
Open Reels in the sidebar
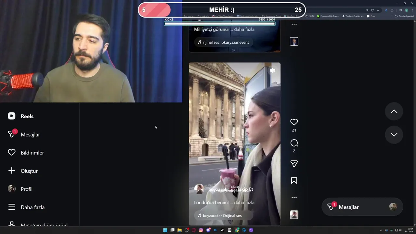pyautogui.click(x=21, y=116)
